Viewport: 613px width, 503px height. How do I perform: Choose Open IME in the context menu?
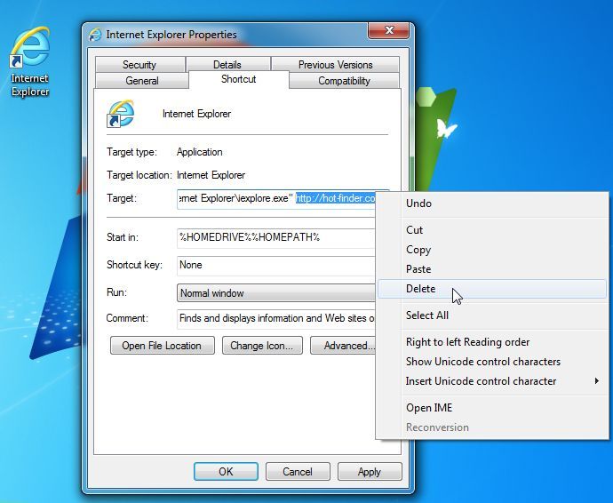[x=492, y=408]
